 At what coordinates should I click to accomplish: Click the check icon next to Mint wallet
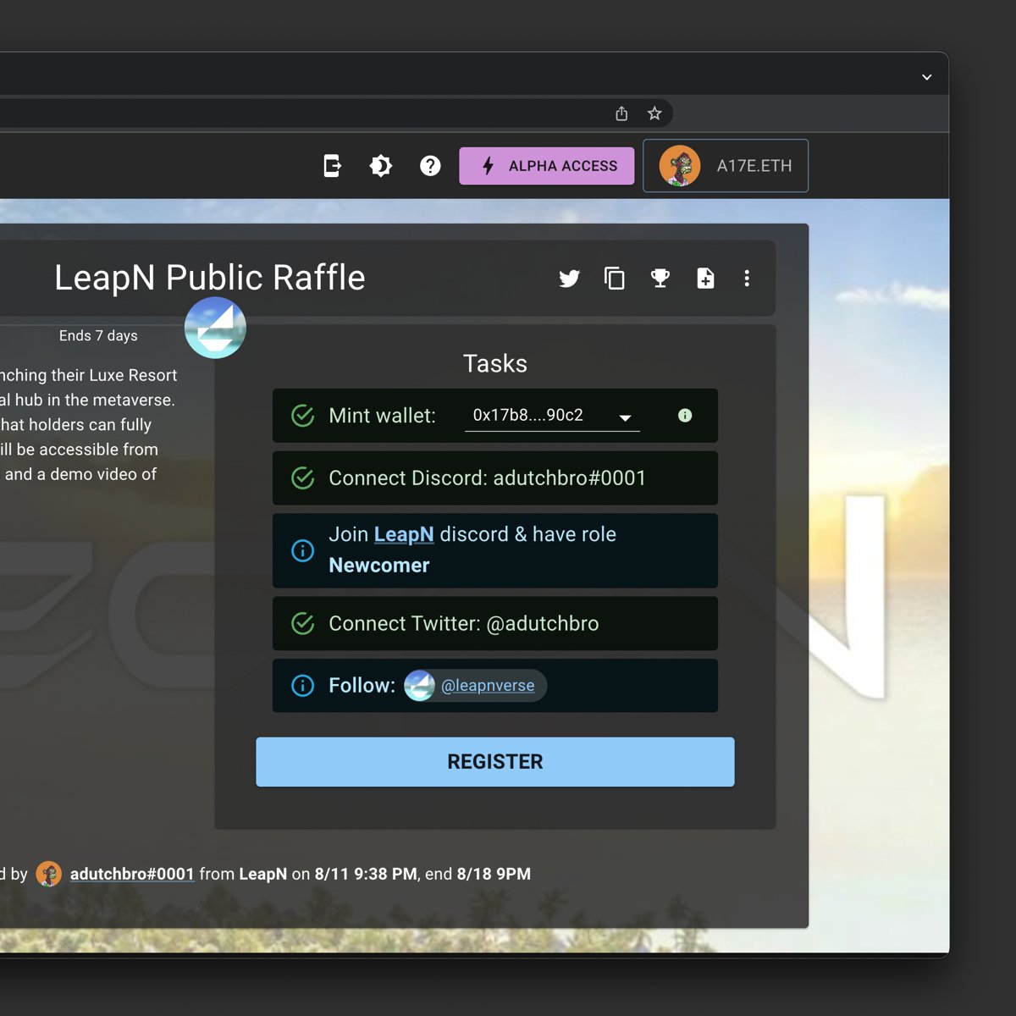click(x=303, y=416)
